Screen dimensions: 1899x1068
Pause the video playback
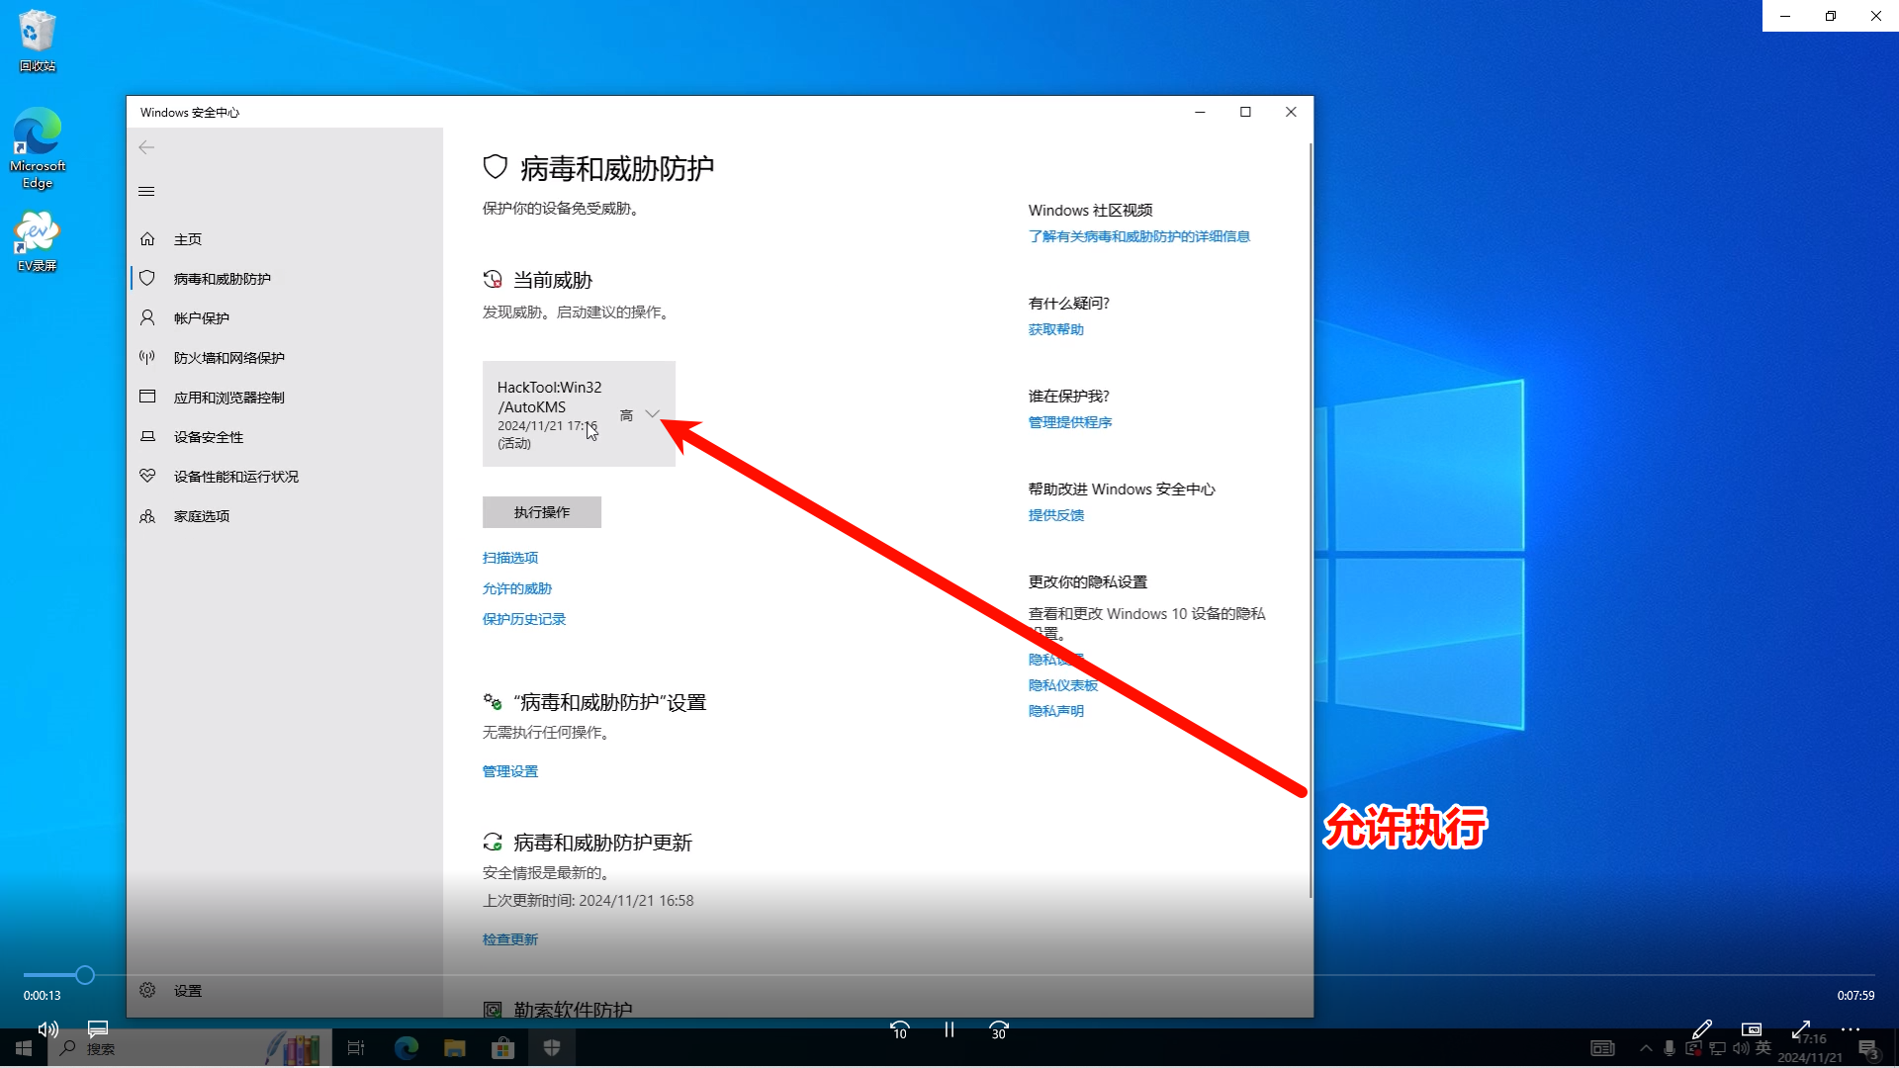coord(949,1030)
